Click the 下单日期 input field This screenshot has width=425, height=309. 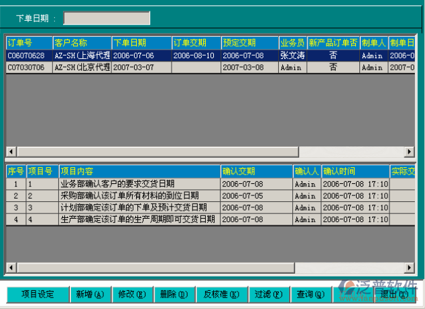click(107, 18)
